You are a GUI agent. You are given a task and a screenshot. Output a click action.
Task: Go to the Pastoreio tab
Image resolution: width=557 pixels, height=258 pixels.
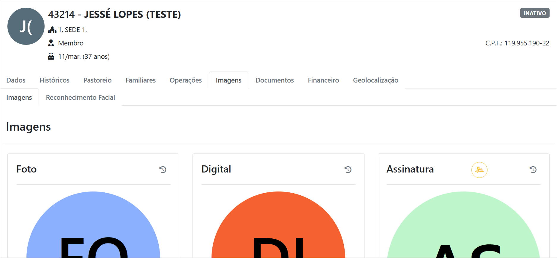tap(97, 80)
